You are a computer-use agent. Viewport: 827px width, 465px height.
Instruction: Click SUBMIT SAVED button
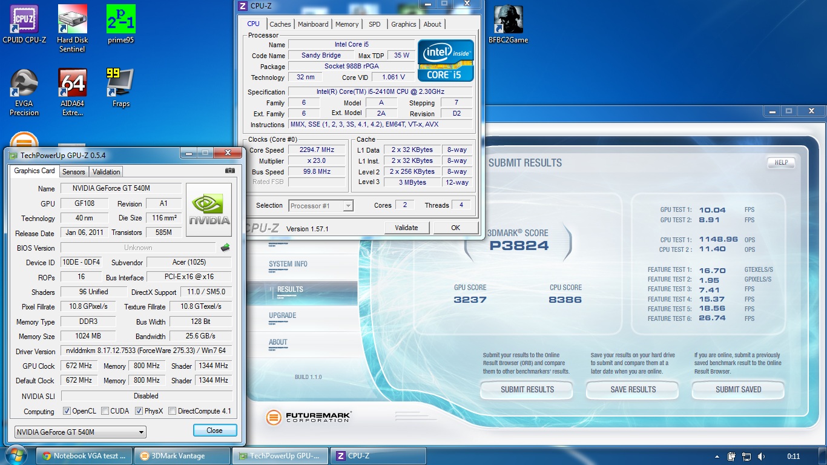point(739,389)
